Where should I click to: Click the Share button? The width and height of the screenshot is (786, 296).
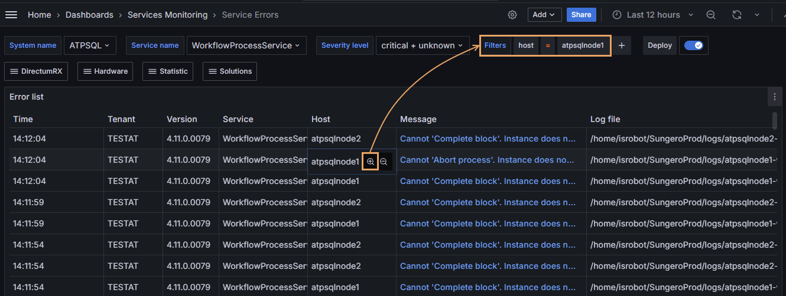point(581,15)
